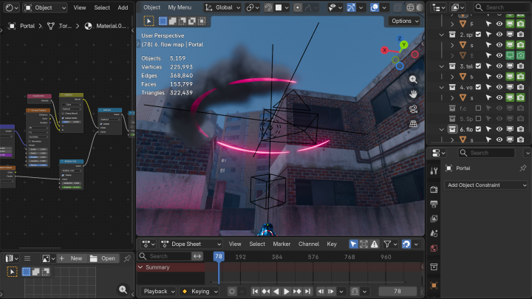Image resolution: width=532 pixels, height=299 pixels.
Task: Open the Marker menu in Dope Sheet
Action: [281, 244]
